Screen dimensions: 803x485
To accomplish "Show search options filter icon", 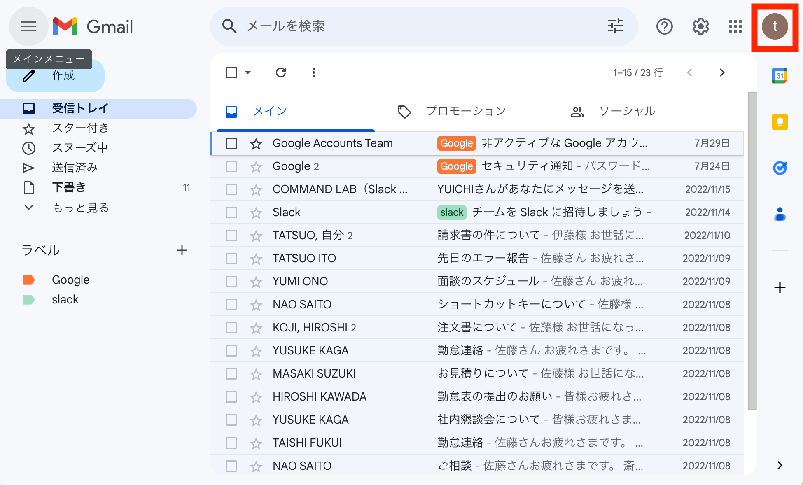I will (615, 26).
